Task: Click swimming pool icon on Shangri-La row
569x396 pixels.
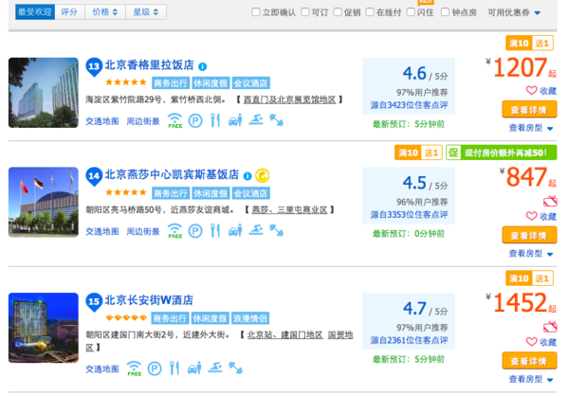Action: (255, 120)
